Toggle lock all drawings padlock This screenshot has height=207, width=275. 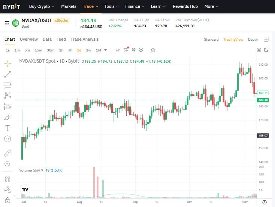pyautogui.click(x=7, y=200)
